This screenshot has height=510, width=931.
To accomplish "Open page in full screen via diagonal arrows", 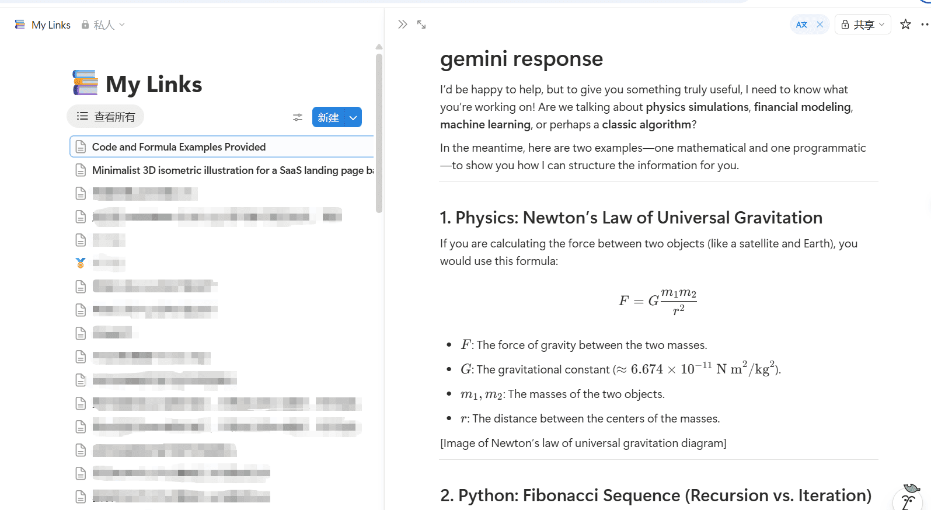I will [421, 25].
